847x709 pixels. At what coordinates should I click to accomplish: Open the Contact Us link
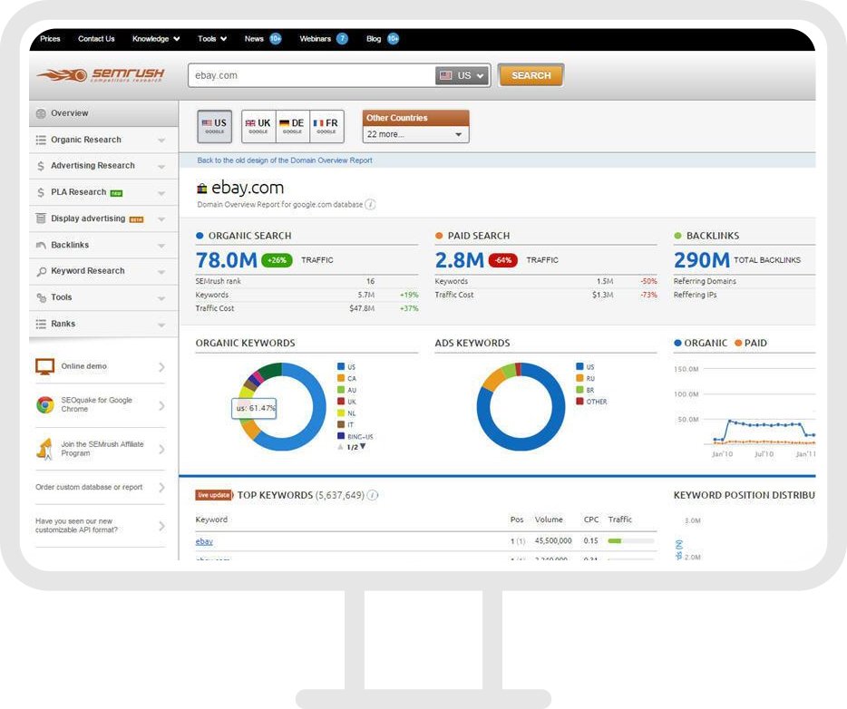96,39
